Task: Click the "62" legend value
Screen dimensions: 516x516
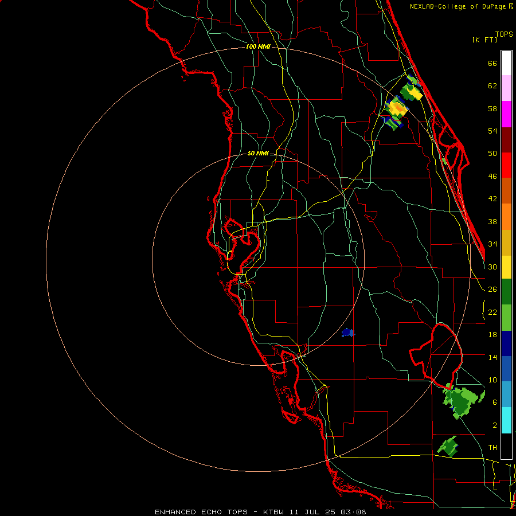Action: 492,86
